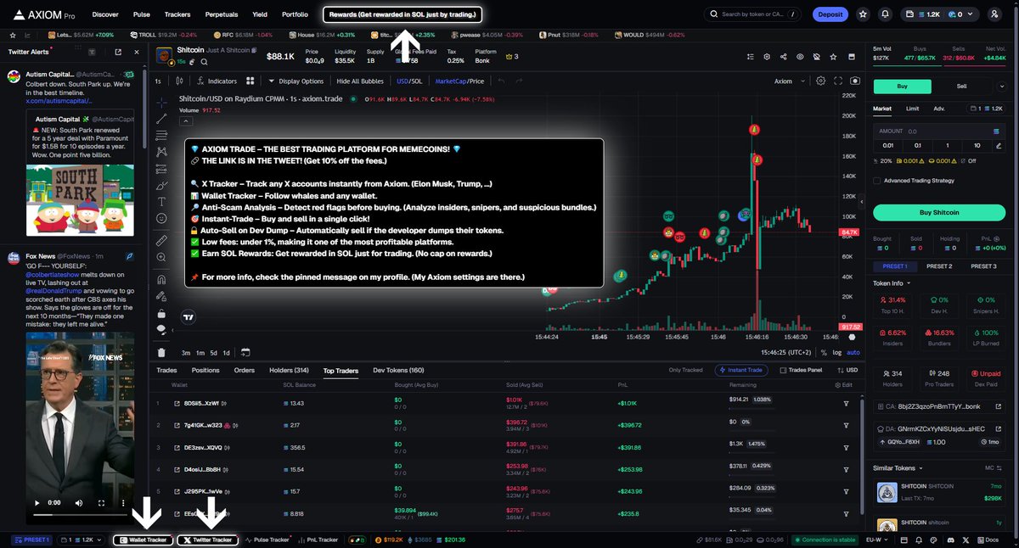Filter the 8DSii5...XzWf trader row
The image size is (1019, 548).
tap(846, 403)
